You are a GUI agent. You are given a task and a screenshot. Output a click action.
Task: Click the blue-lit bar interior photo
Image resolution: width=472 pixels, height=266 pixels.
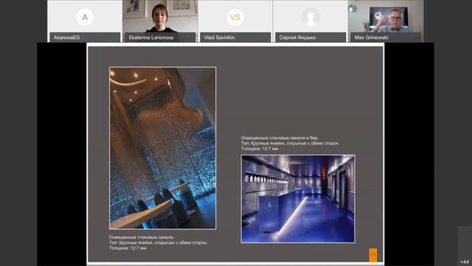(x=298, y=199)
